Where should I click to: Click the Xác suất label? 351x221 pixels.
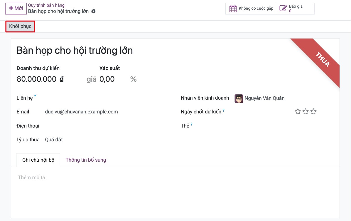coord(109,68)
